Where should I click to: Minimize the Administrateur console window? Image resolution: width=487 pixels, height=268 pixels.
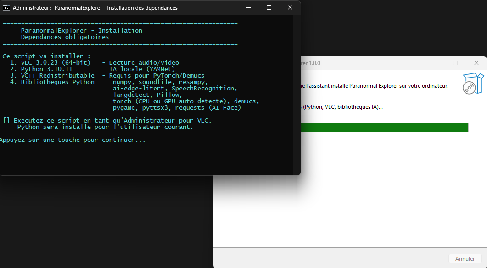[248, 7]
